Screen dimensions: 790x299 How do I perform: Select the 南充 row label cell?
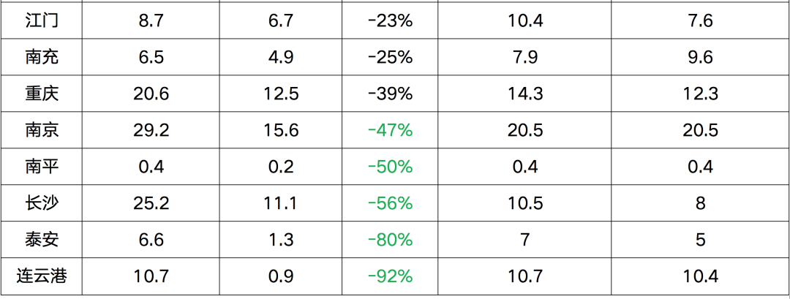41,57
